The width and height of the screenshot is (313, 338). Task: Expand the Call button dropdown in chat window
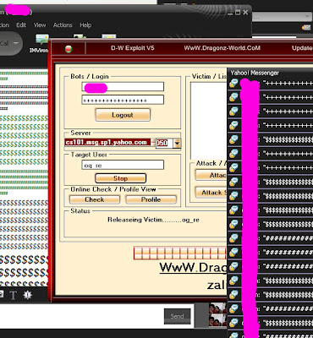tap(16, 43)
